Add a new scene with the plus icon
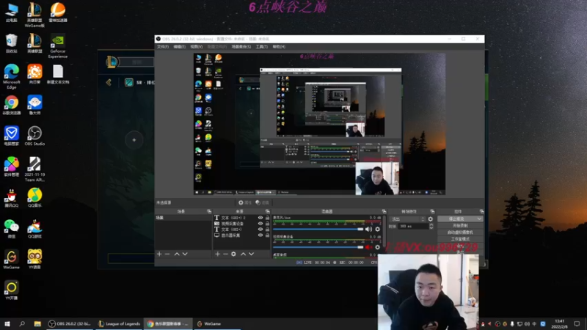 (159, 254)
